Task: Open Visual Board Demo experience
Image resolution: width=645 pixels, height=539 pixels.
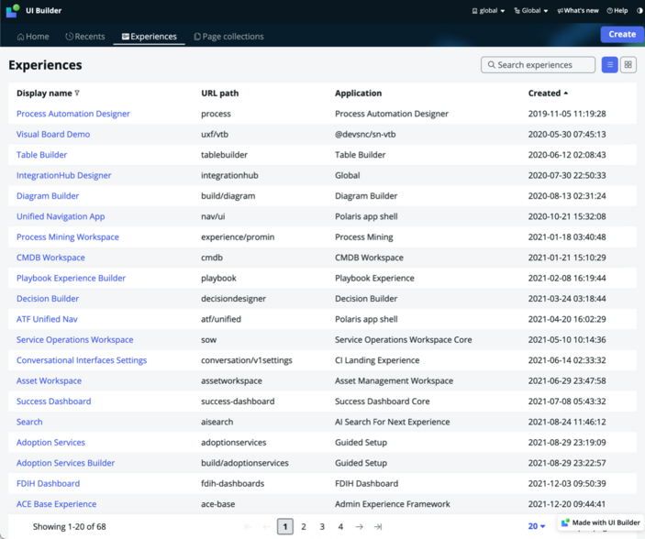Action: tap(53, 135)
